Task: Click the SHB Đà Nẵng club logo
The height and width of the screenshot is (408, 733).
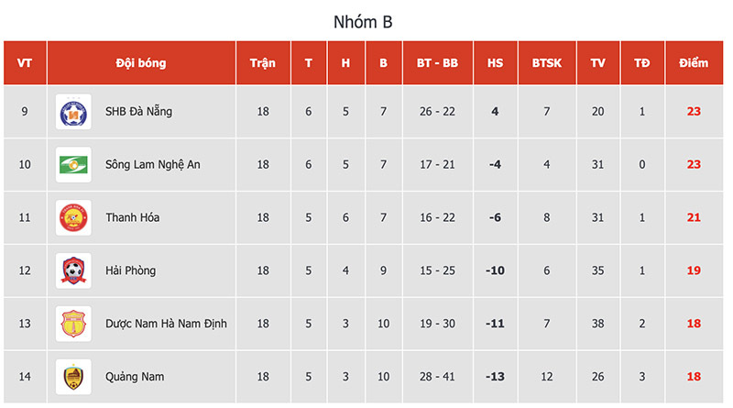Action: coord(72,112)
